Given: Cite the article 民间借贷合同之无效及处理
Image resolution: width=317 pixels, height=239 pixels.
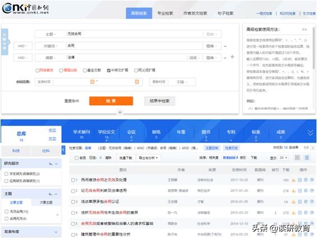Looking at the screenshot, I should click(312, 180).
